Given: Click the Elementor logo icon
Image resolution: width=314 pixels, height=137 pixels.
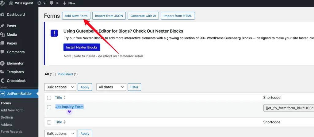Looking at the screenshot, I should [x=2, y=63].
